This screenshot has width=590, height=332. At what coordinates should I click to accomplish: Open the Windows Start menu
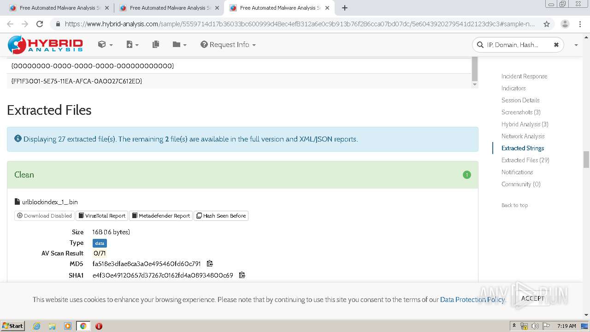[12, 326]
